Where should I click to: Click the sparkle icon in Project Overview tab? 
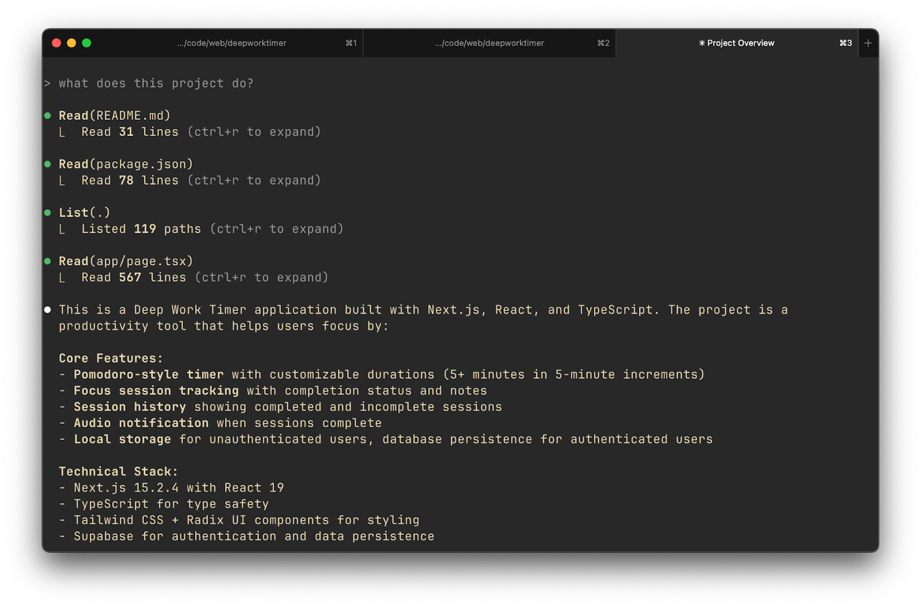point(702,43)
